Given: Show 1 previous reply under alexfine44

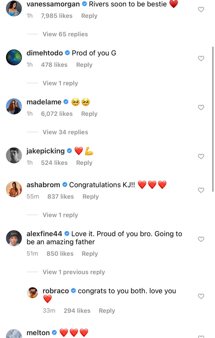Looking at the screenshot, I should 74,272.
